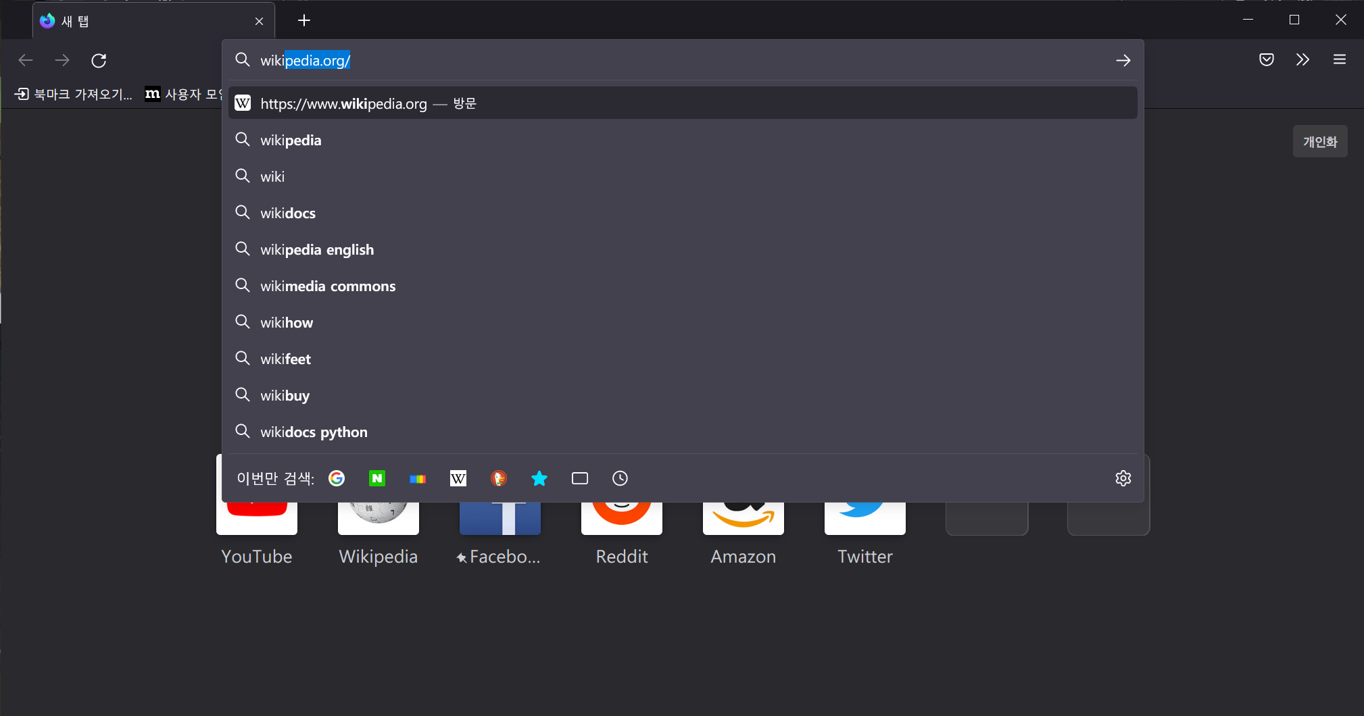Maximize the browser window
The image size is (1364, 716).
pyautogui.click(x=1294, y=20)
